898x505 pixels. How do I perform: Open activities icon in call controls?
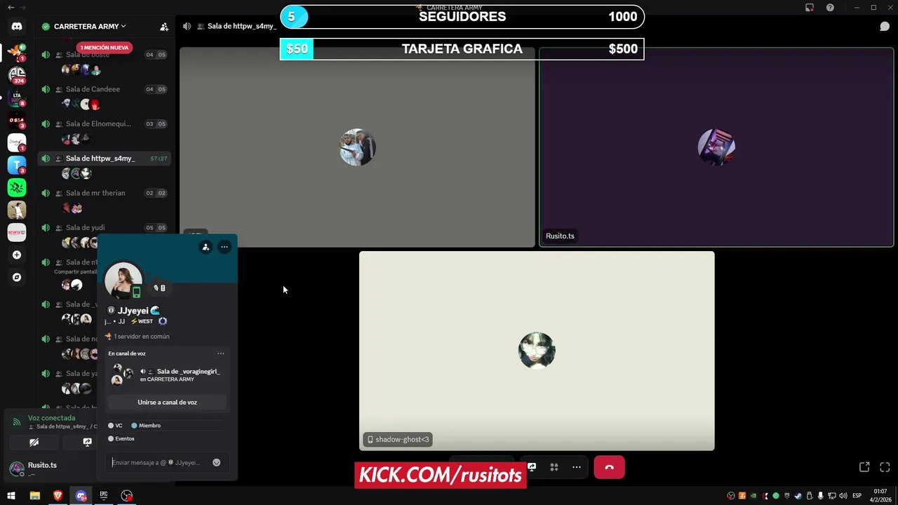(x=554, y=467)
